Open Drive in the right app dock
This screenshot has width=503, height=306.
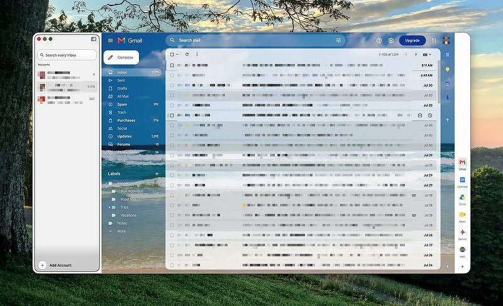pos(462,199)
